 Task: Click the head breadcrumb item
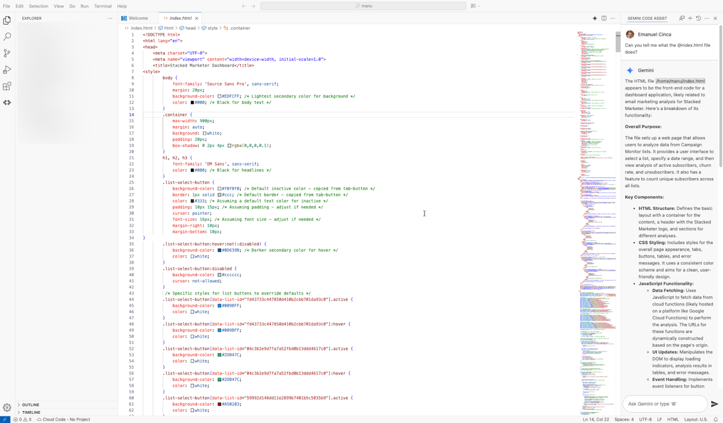(190, 28)
